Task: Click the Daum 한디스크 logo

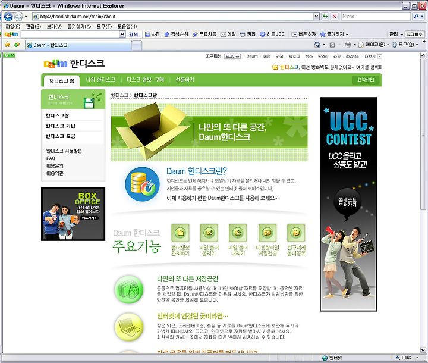Action: pos(74,64)
